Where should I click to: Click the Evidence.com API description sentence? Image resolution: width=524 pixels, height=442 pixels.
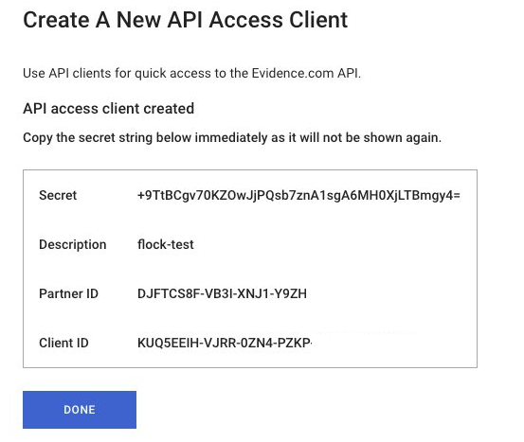(191, 73)
